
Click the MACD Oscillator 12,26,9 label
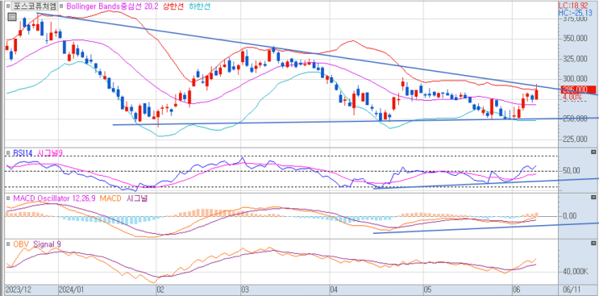[x=54, y=198]
